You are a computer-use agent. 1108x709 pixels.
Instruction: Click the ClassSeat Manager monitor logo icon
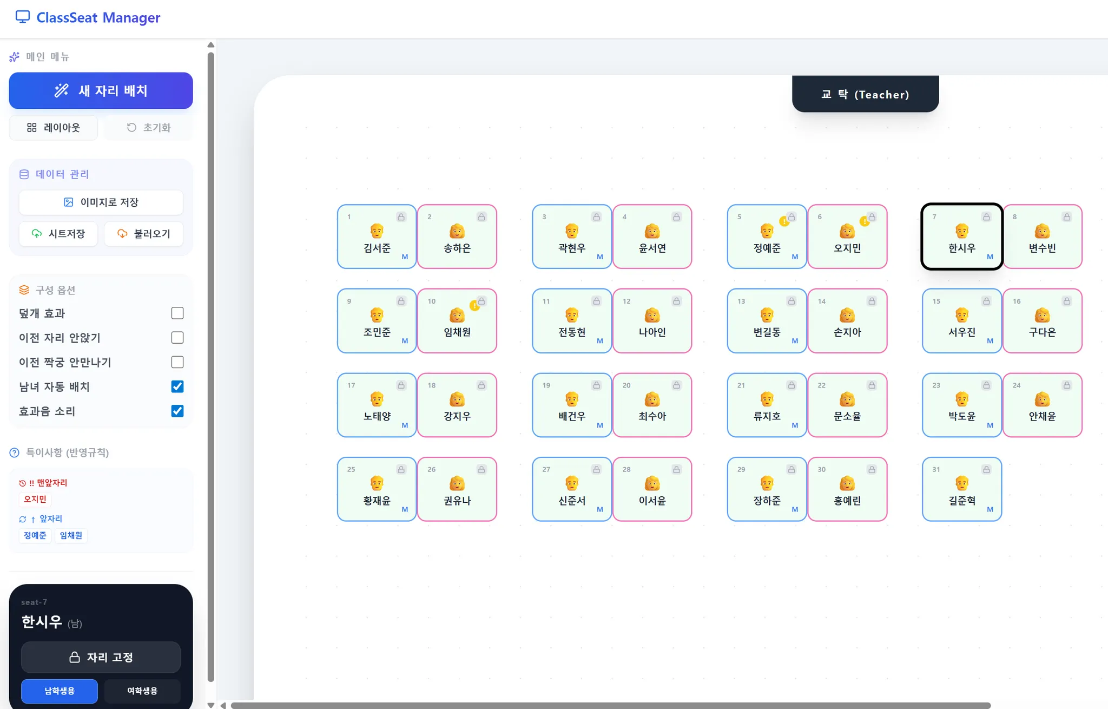[22, 17]
